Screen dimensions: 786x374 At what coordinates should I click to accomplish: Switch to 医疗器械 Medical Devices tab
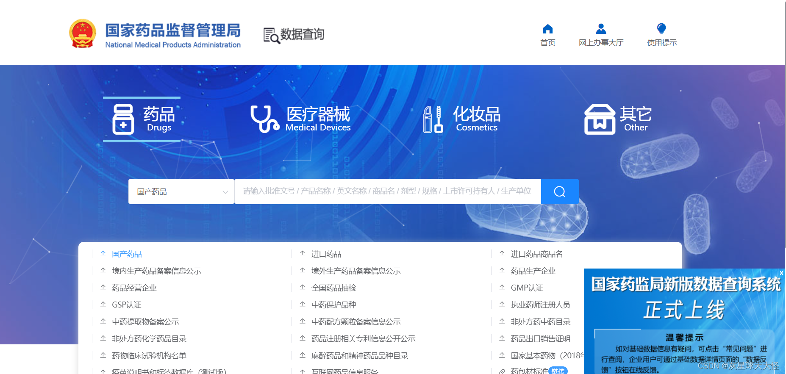tap(301, 119)
